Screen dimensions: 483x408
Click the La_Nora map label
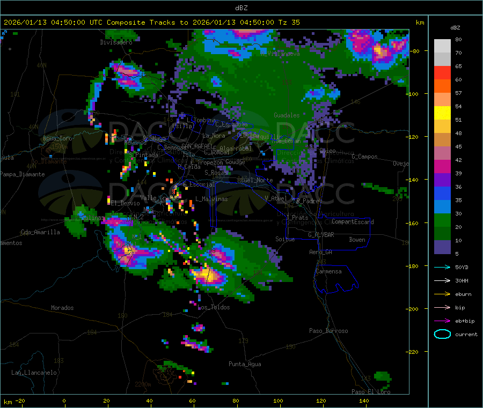[214, 136]
